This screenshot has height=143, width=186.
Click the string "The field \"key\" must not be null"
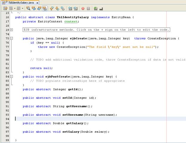[x=121, y=47]
